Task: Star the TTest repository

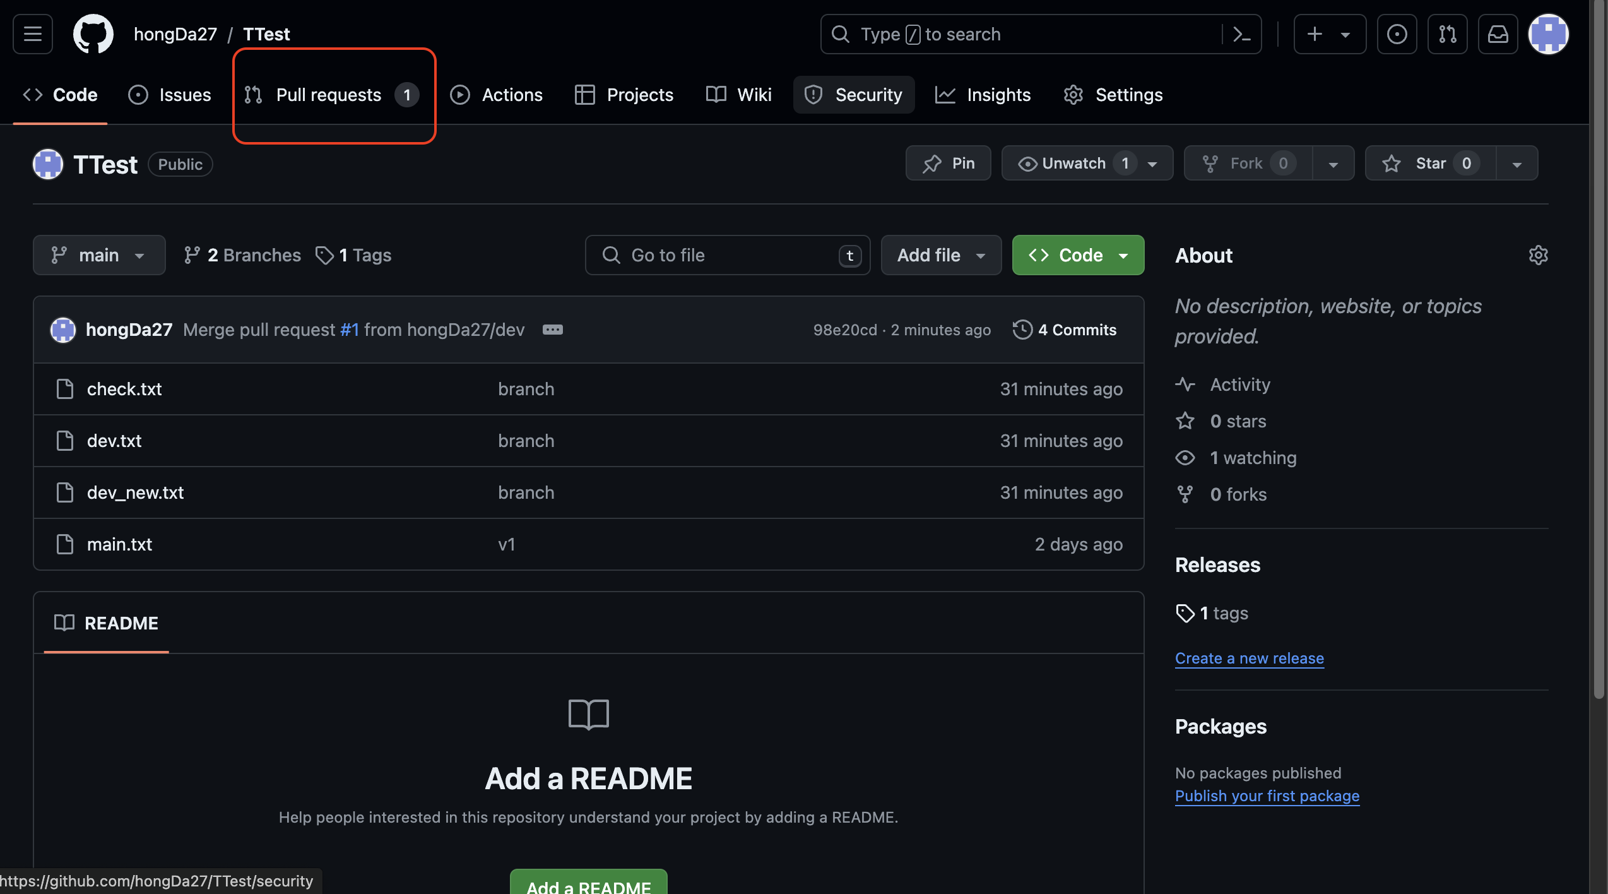Action: (x=1430, y=164)
